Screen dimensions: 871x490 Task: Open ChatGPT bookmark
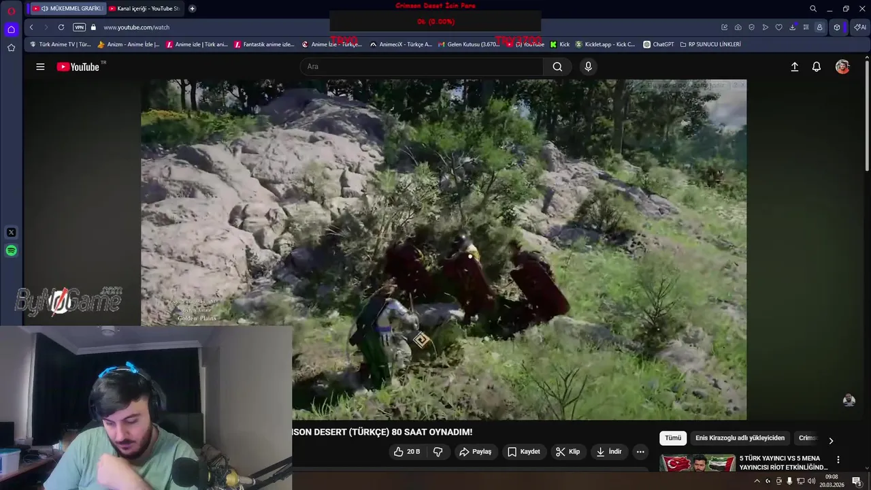659,44
